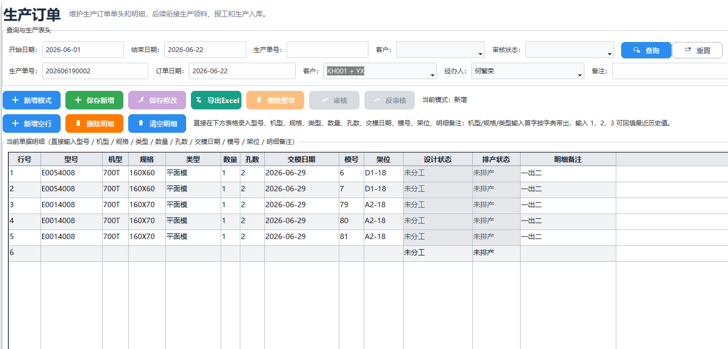
Task: Click 类型 cell 平面模 in row 2
Action: coord(193,190)
